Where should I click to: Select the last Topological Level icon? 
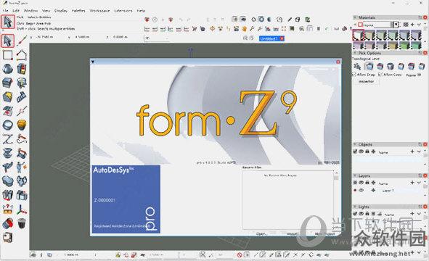tap(422, 66)
